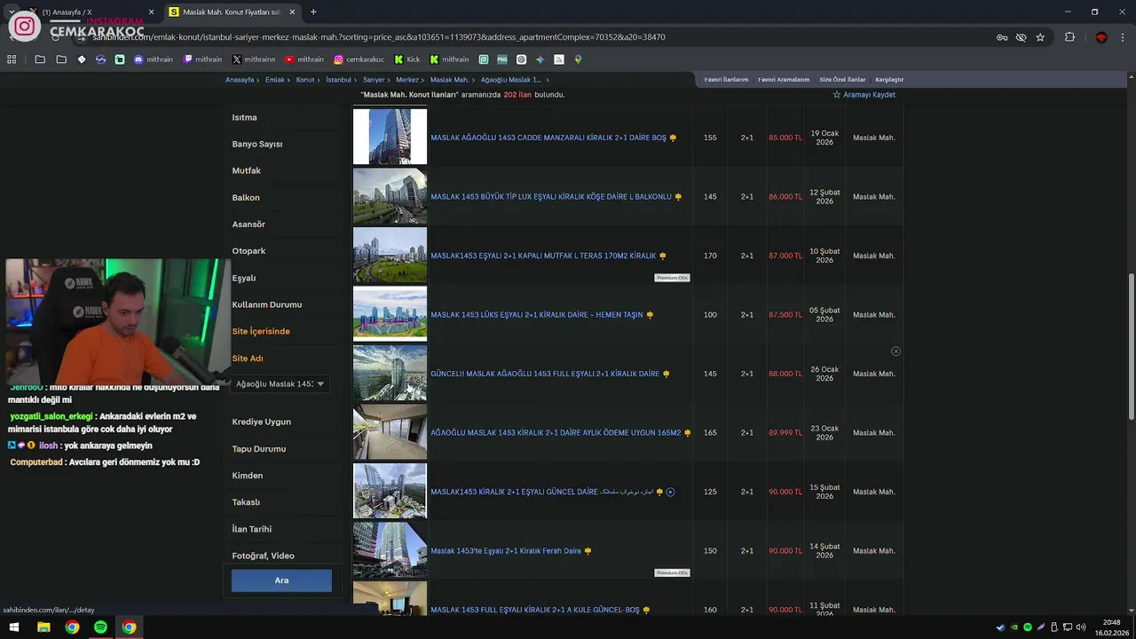The image size is (1136, 639).
Task: Open the Kick bookmark
Action: tap(407, 59)
